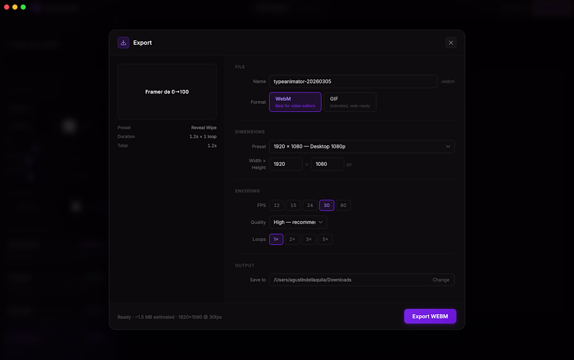Expand the Quality dropdown
Viewport: 574px width, 360px height.
[x=297, y=222]
